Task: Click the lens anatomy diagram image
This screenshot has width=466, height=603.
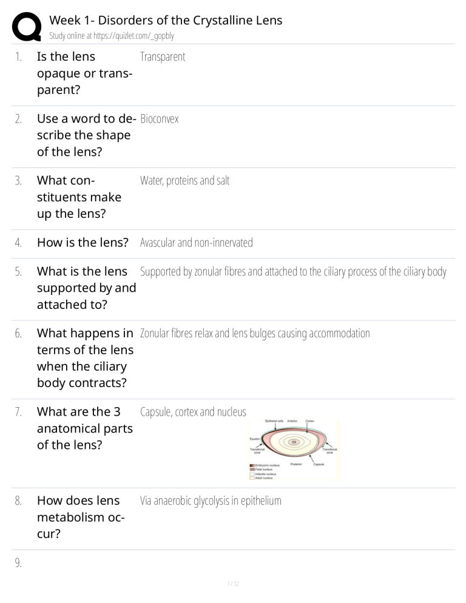Action: click(294, 450)
